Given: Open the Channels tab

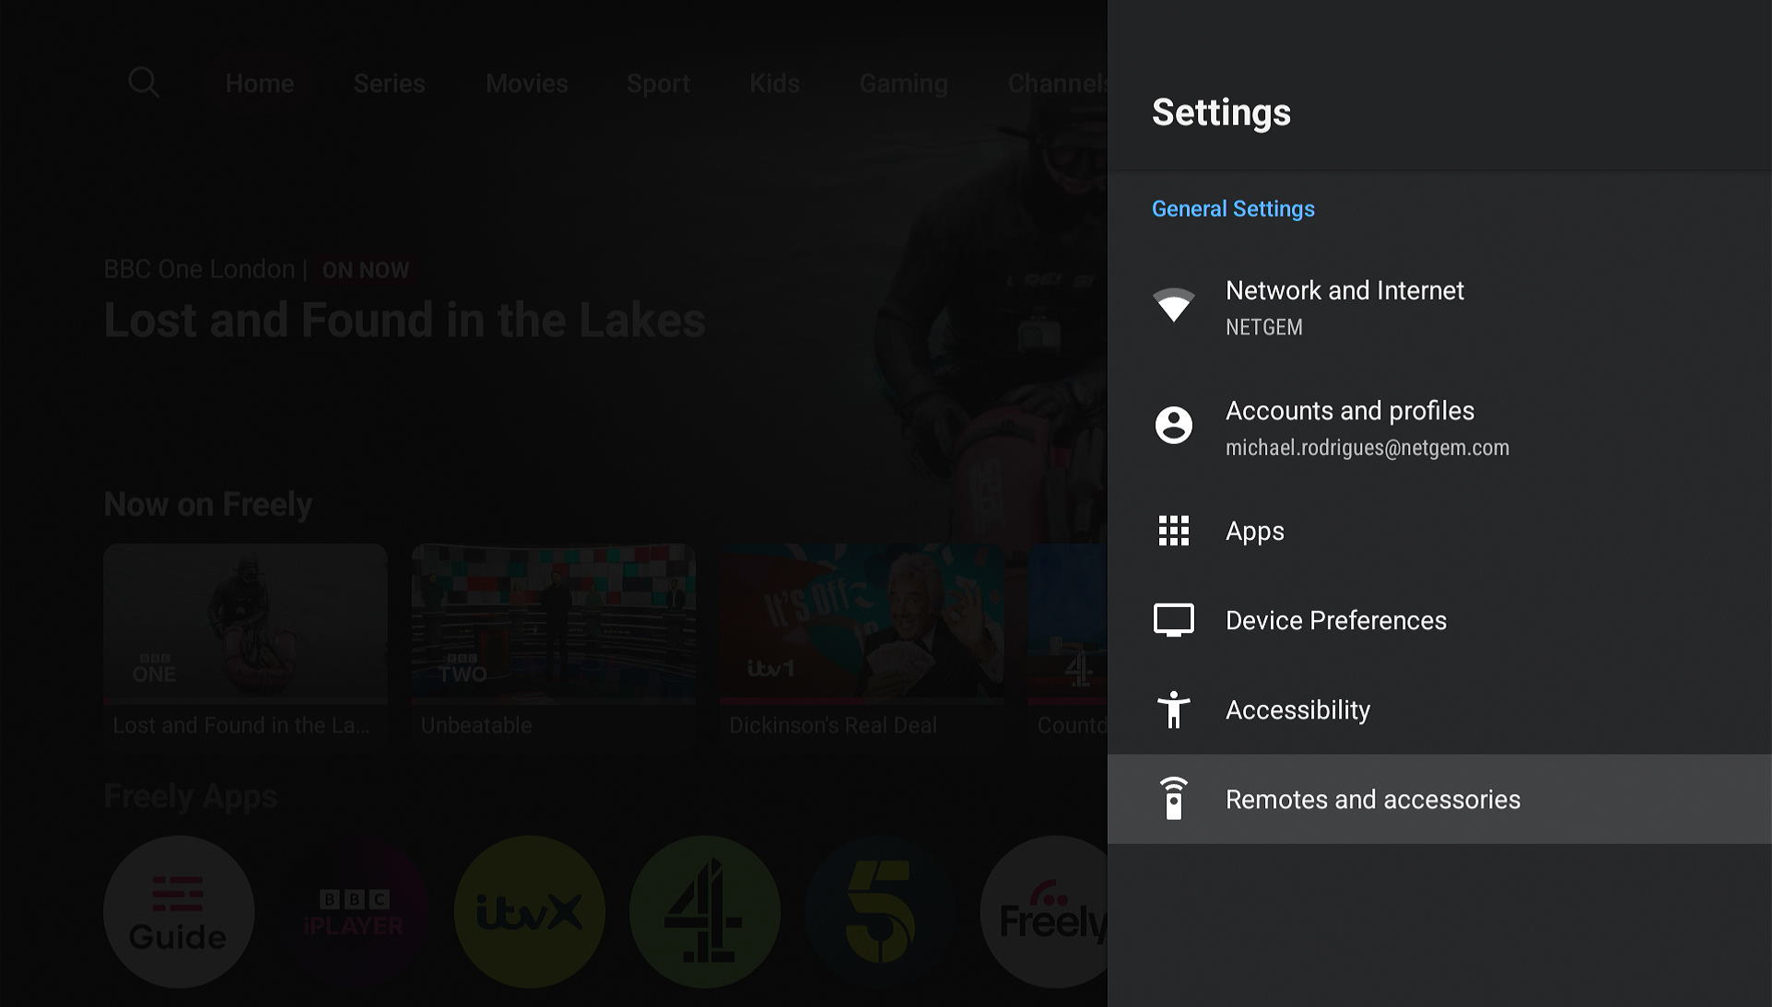Looking at the screenshot, I should click(1057, 83).
